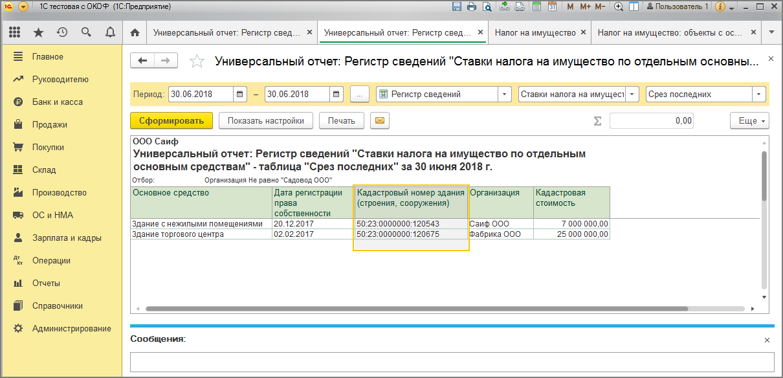The image size is (783, 378).
Task: Open the information icon
Action: coord(720,6)
